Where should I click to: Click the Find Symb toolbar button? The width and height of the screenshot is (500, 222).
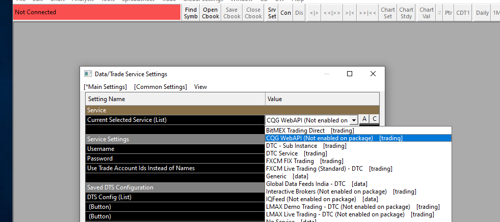click(x=191, y=13)
